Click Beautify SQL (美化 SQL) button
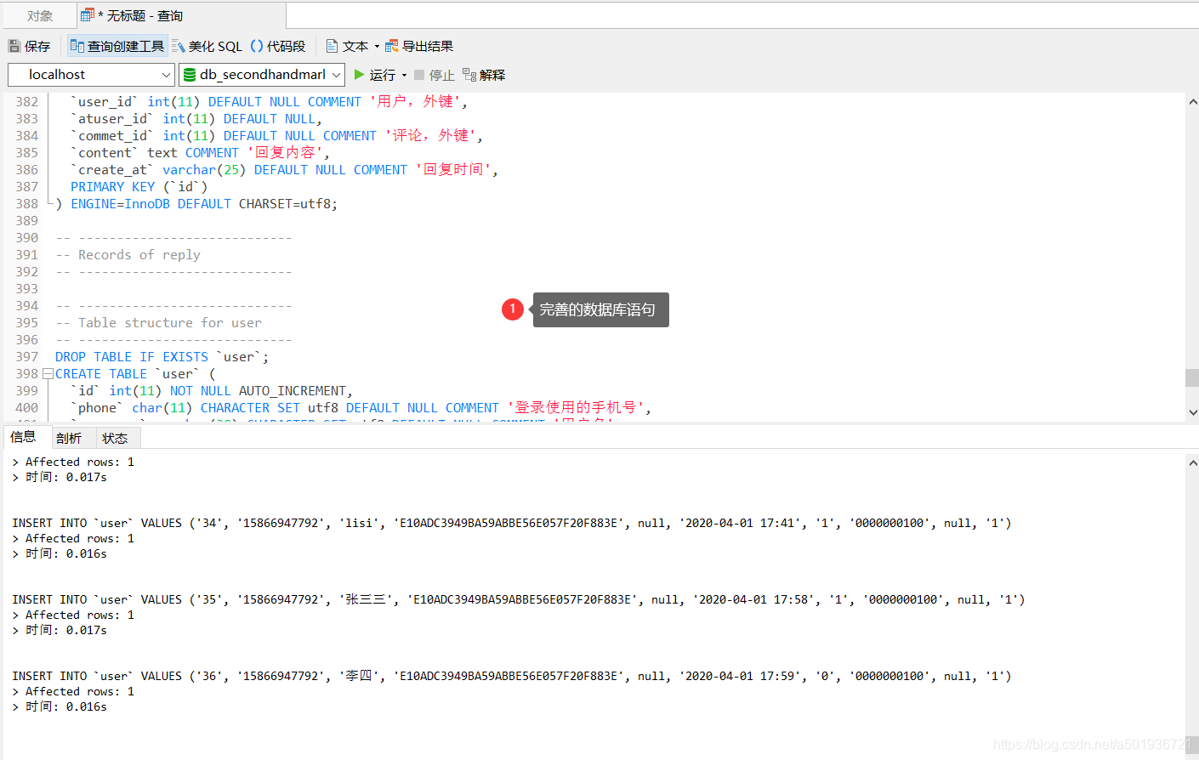The width and height of the screenshot is (1199, 760). click(207, 46)
